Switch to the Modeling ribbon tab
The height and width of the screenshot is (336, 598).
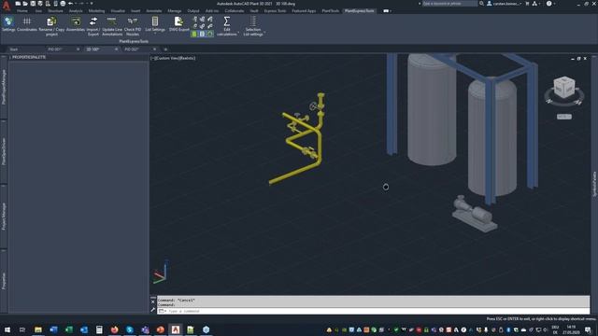(x=96, y=11)
